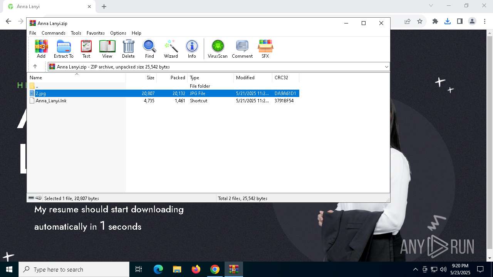Close the Anna Lanyi tab
The width and height of the screenshot is (493, 277).
tap(89, 7)
